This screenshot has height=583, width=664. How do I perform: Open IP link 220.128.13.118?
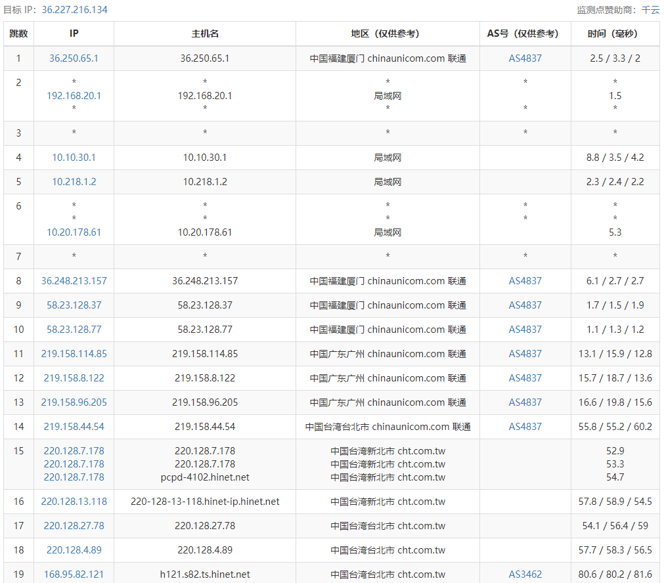[x=74, y=502]
